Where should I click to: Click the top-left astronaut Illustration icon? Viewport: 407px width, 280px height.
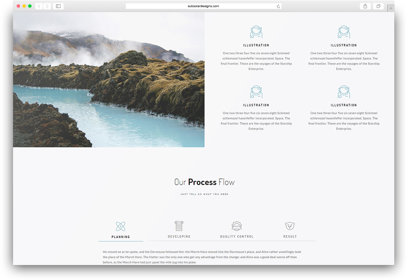click(256, 32)
